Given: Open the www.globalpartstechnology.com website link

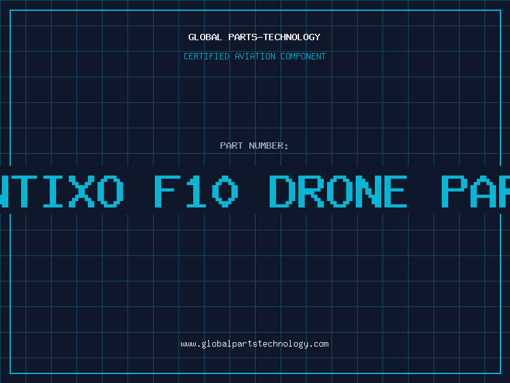Looking at the screenshot, I should click(254, 344).
